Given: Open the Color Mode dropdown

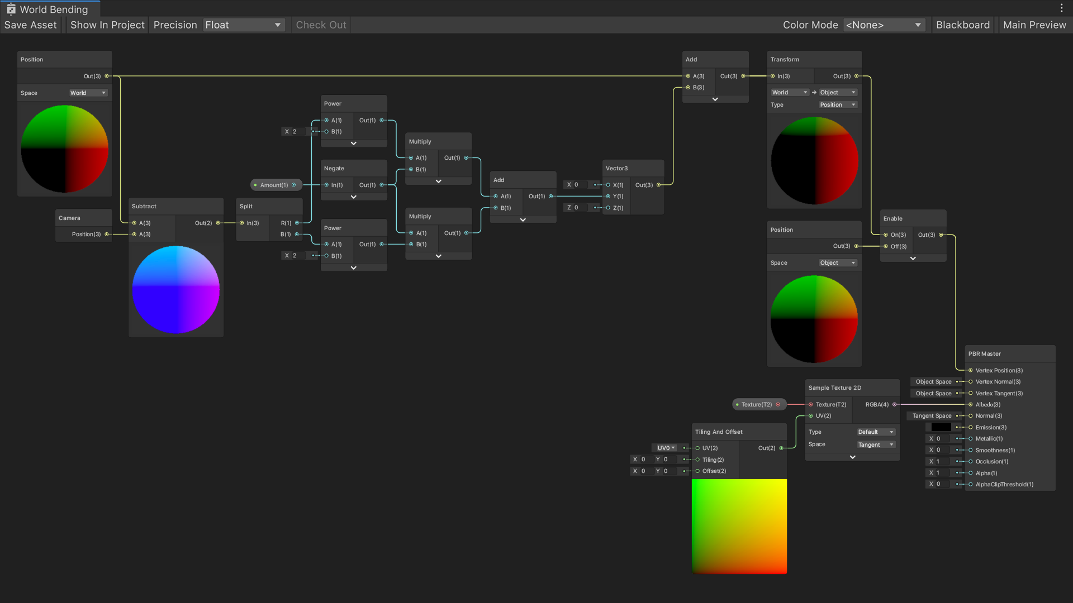Looking at the screenshot, I should click(884, 25).
